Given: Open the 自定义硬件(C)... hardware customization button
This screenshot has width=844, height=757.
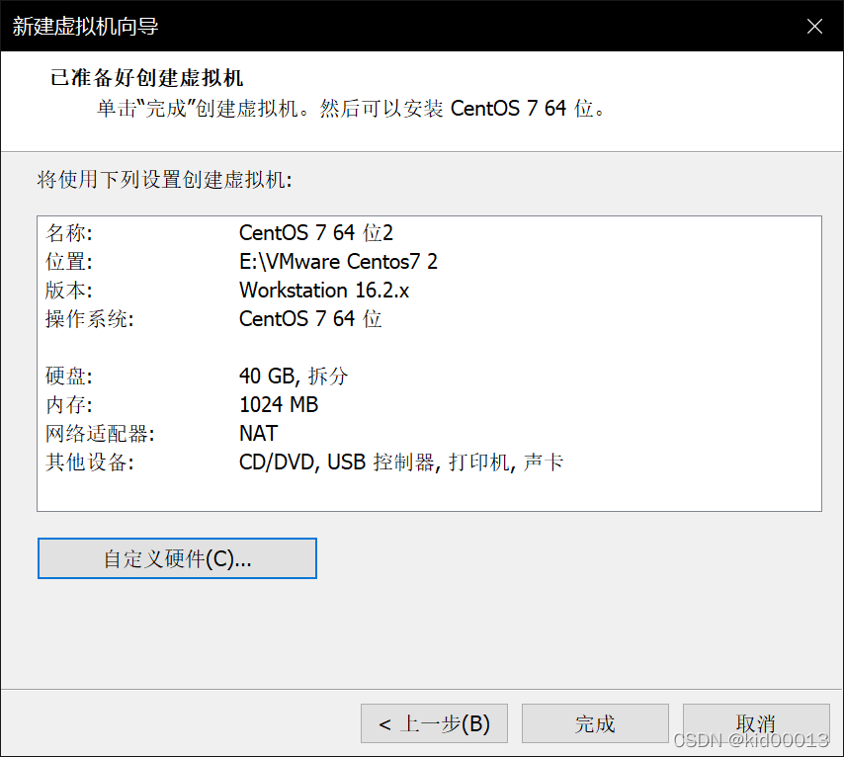Looking at the screenshot, I should tap(177, 558).
